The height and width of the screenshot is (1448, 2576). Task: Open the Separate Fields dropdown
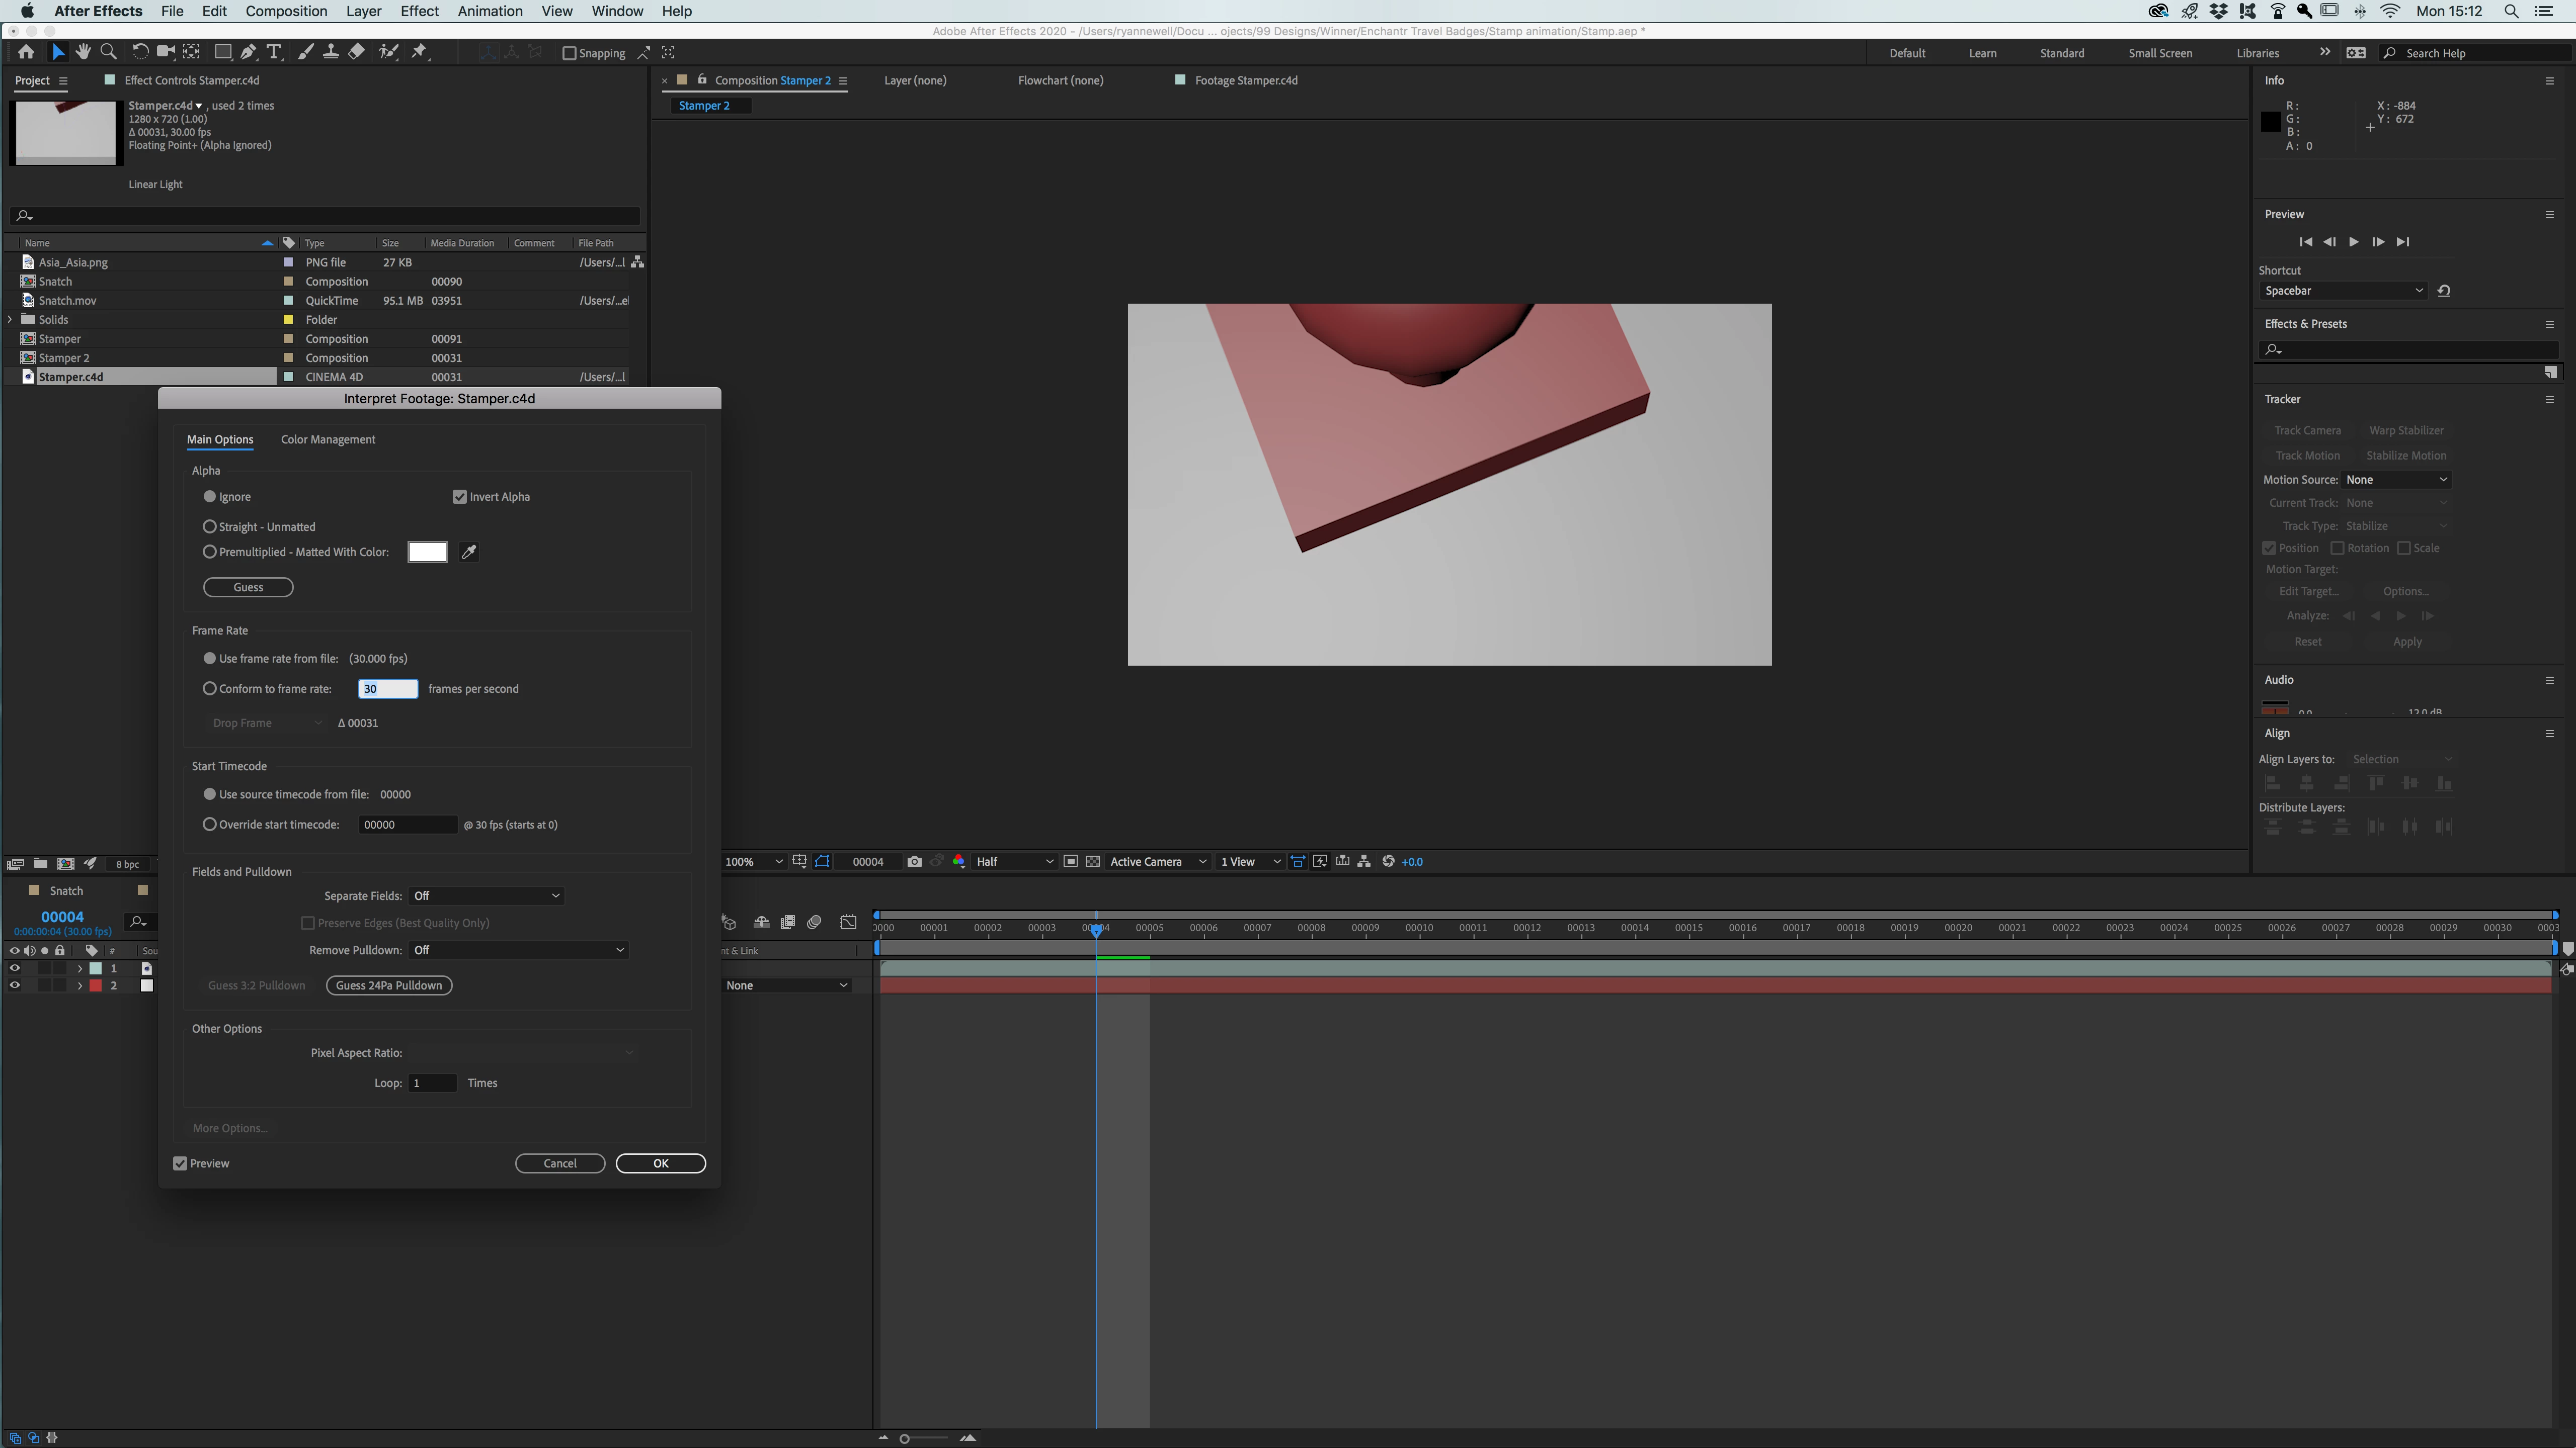click(486, 896)
